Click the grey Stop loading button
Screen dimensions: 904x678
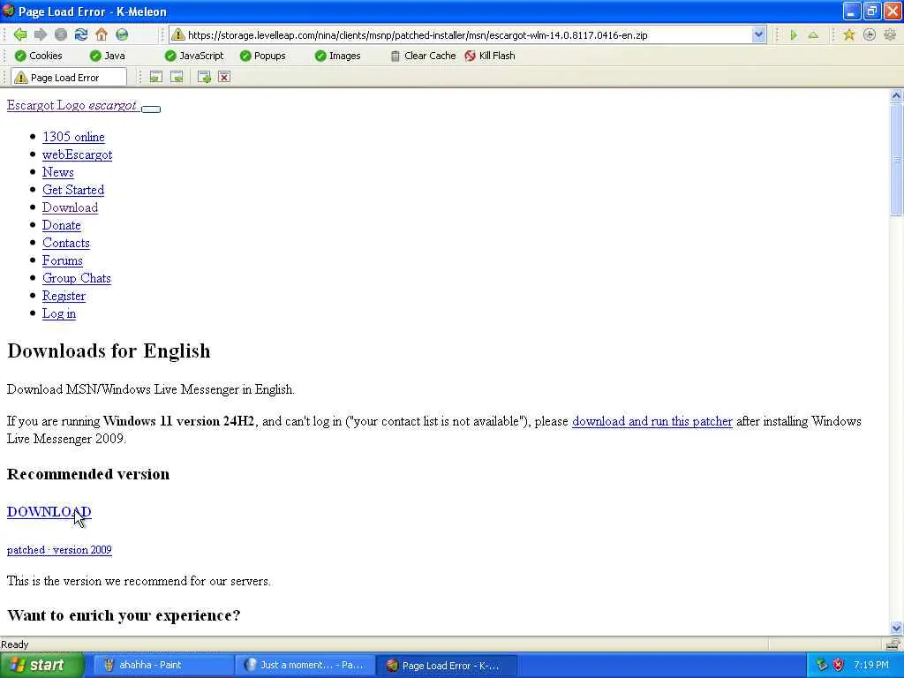coord(61,35)
